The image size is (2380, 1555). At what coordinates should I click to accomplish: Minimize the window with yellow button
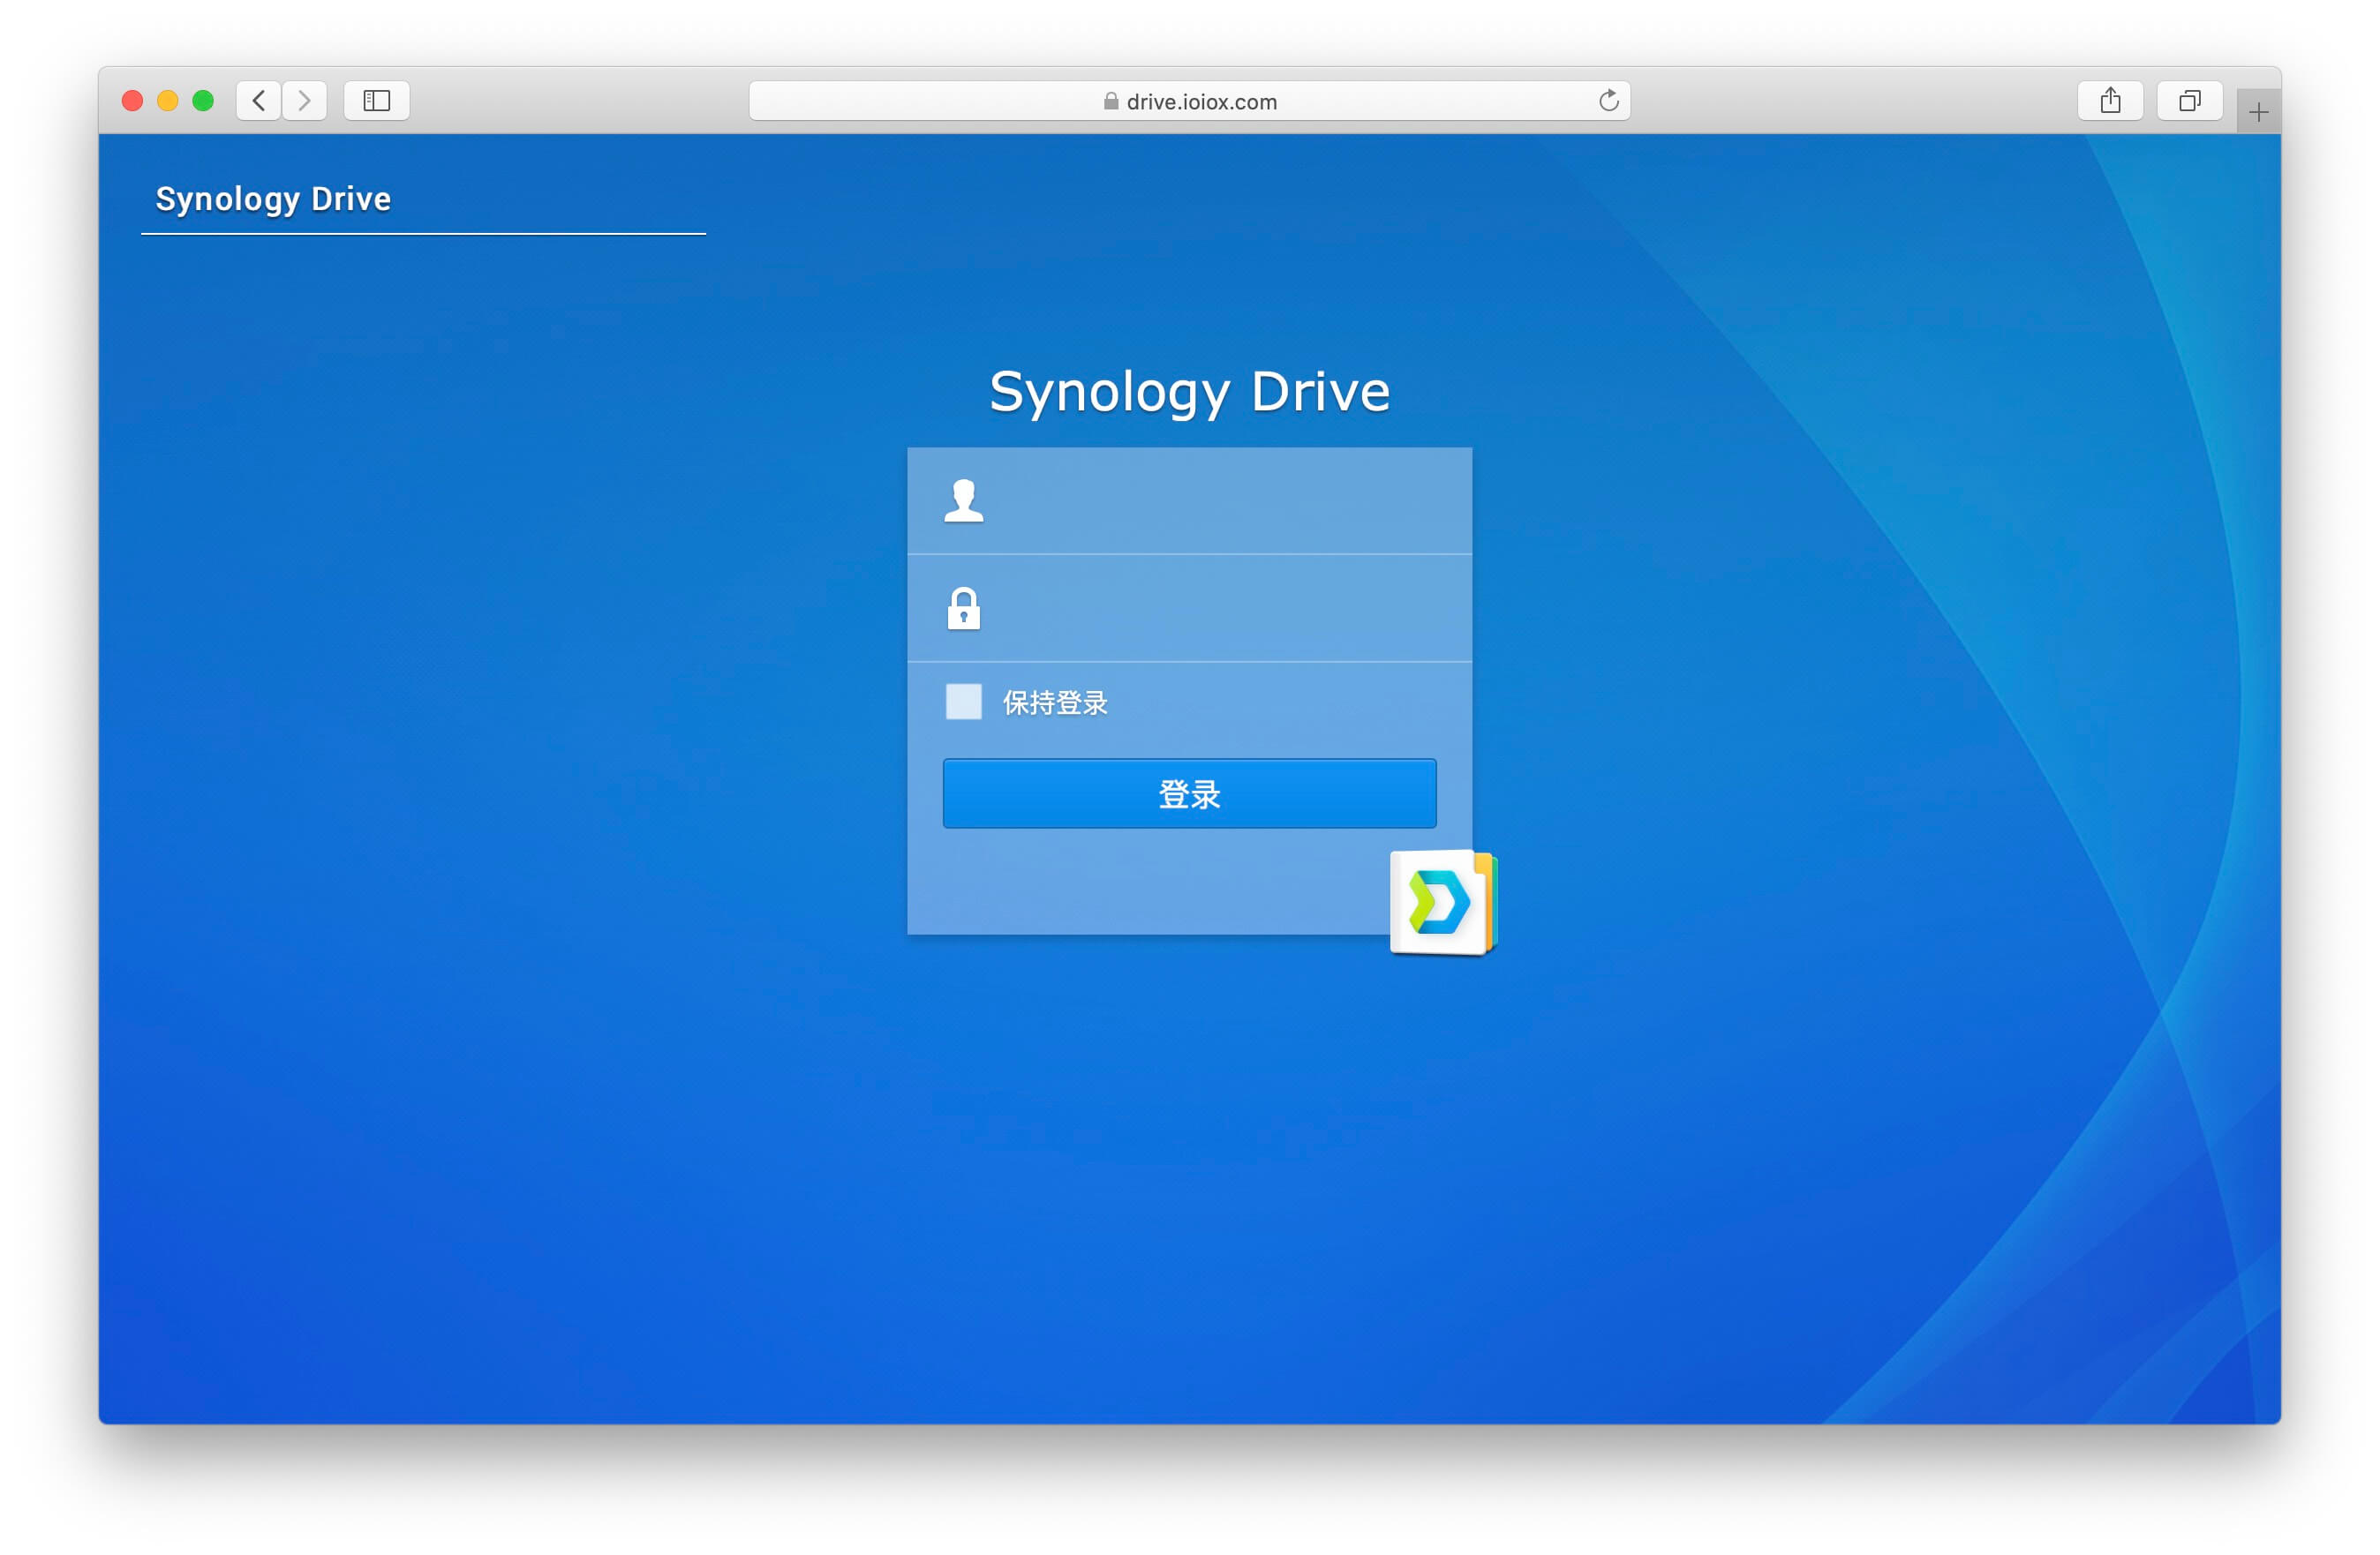tap(168, 101)
